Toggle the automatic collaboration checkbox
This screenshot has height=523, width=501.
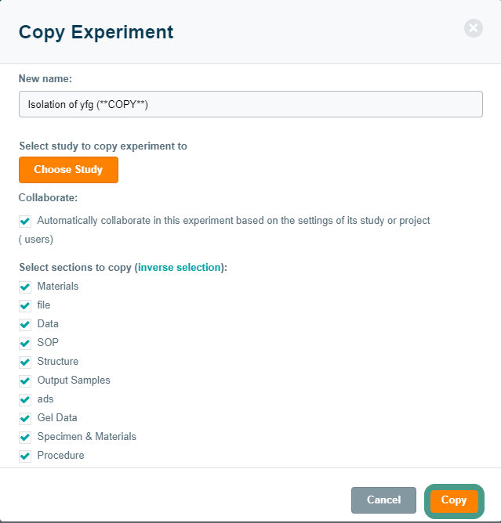[25, 222]
